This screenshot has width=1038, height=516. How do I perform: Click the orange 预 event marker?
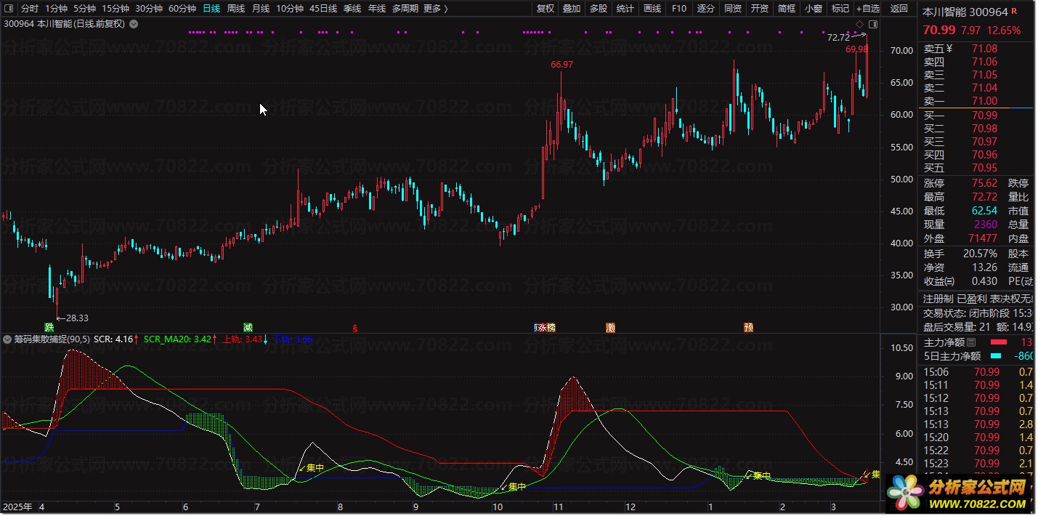[748, 327]
